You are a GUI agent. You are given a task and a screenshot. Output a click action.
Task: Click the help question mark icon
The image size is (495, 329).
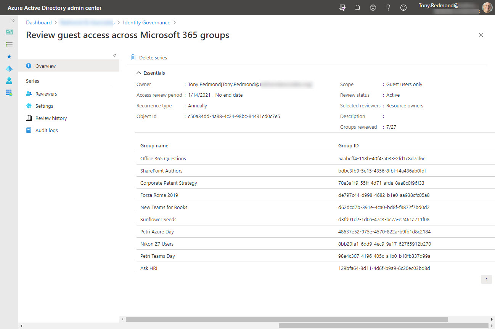pos(388,8)
